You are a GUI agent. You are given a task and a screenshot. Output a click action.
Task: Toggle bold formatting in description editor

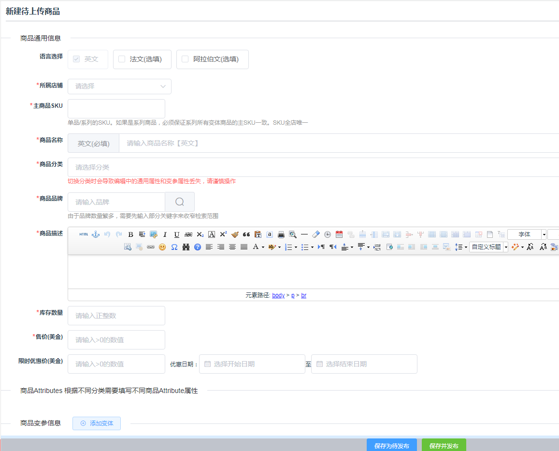130,234
